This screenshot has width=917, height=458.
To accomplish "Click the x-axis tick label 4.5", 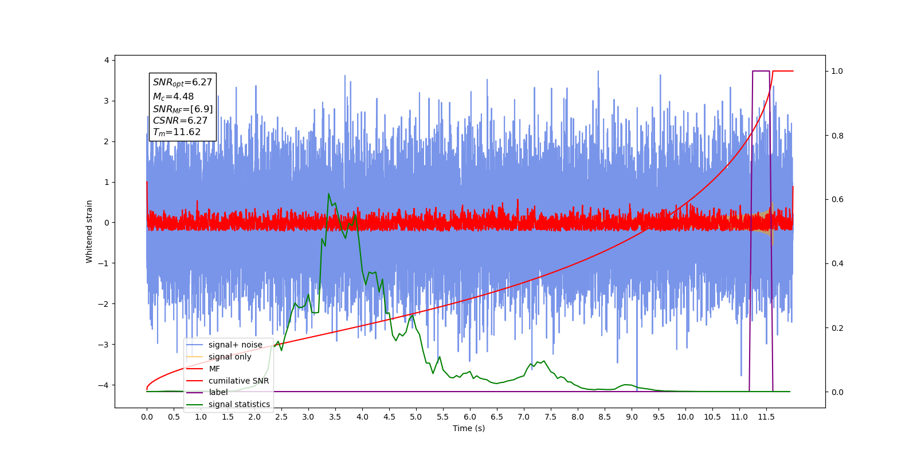I will [389, 417].
